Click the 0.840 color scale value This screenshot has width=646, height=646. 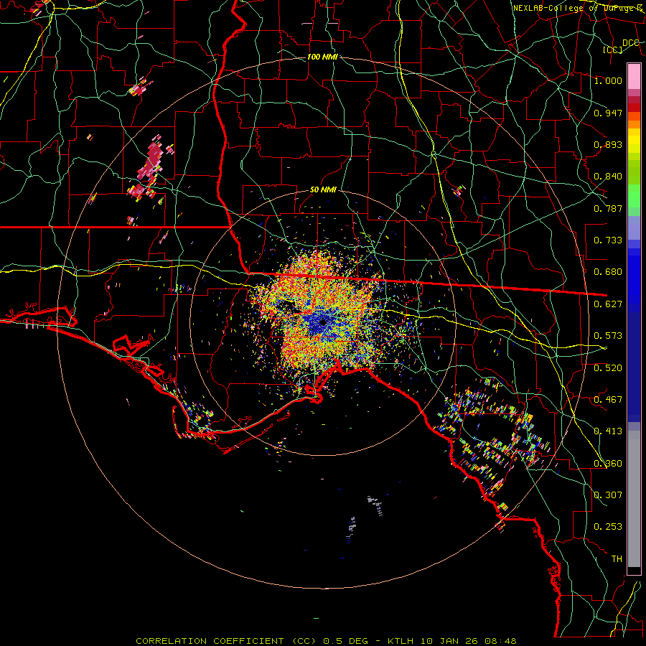click(x=608, y=177)
